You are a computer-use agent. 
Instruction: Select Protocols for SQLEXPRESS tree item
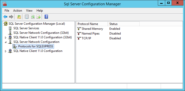pos(36,46)
